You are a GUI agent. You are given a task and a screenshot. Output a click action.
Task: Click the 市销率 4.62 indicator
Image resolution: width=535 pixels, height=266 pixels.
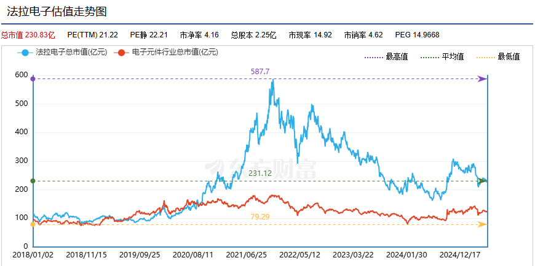coord(363,35)
